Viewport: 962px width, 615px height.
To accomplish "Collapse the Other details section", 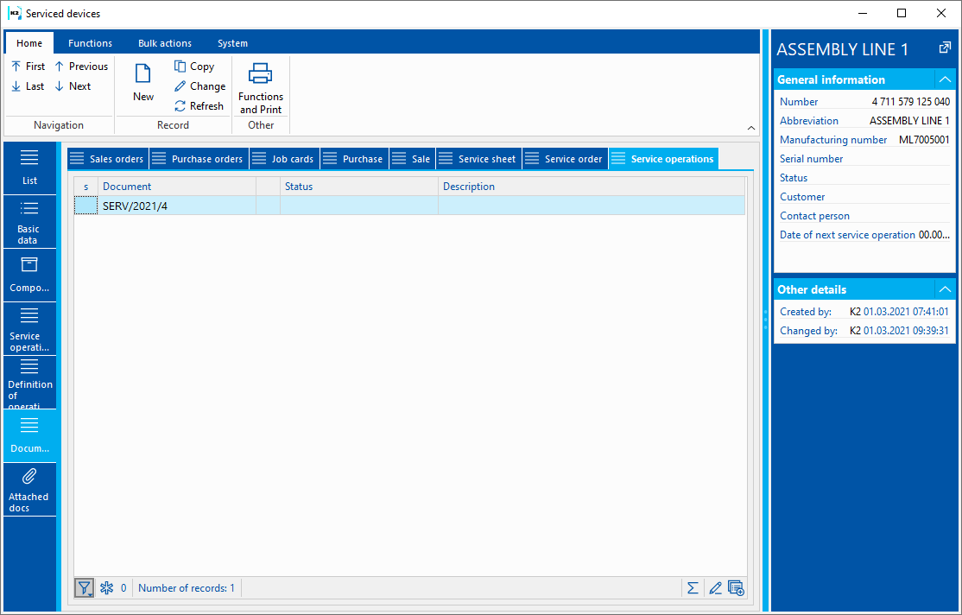I will click(x=945, y=289).
